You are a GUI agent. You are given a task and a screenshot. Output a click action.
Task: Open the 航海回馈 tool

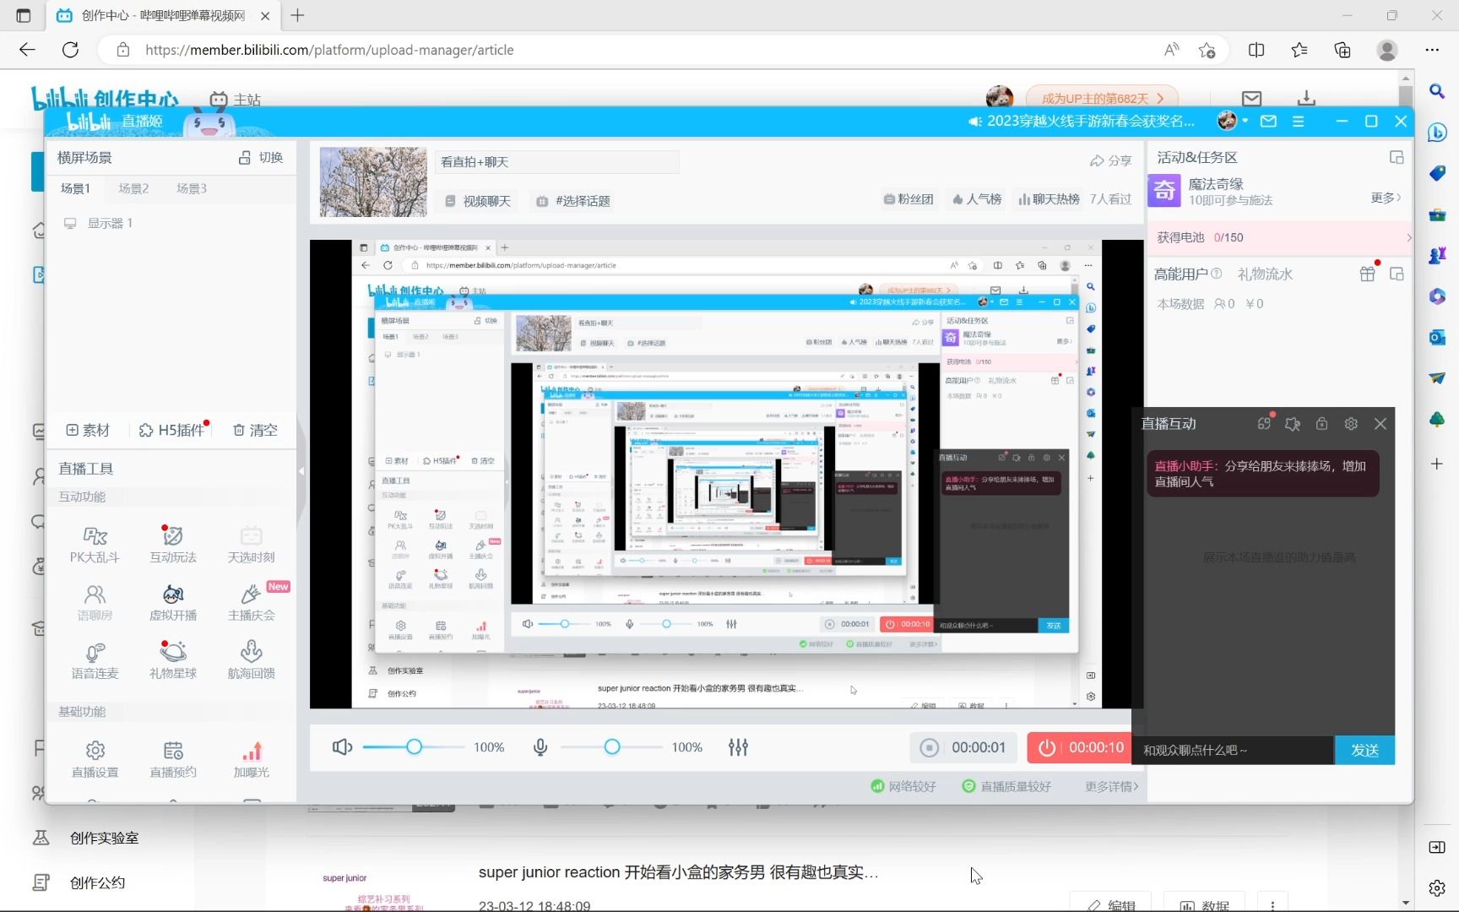click(251, 661)
